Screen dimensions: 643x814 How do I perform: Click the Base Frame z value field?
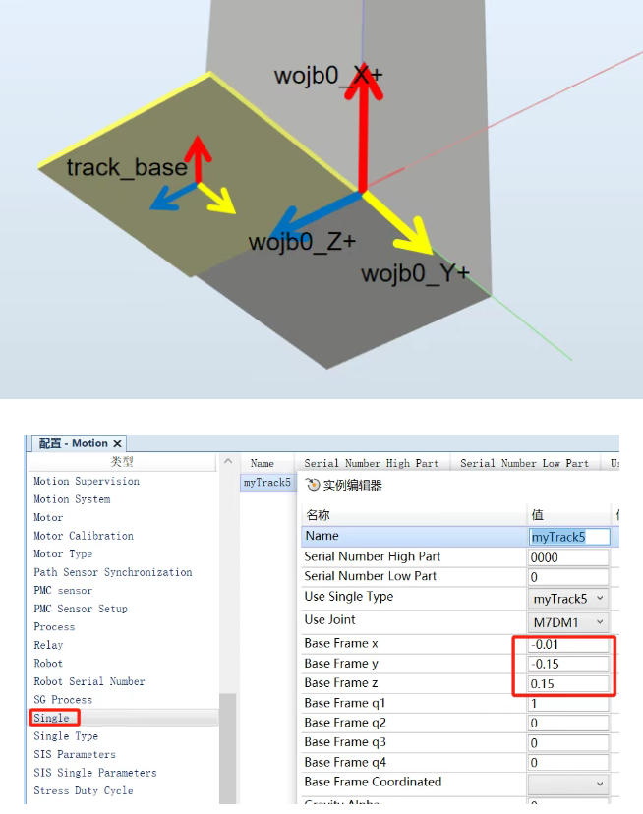click(568, 684)
